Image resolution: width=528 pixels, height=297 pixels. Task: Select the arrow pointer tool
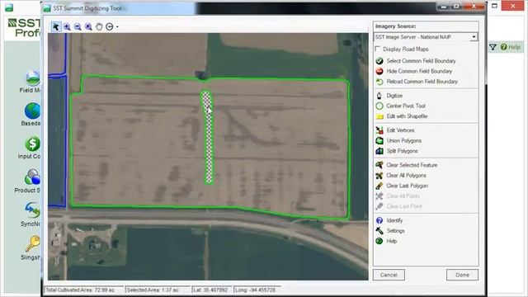(56, 26)
